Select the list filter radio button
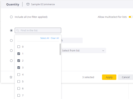 pos(11,30)
